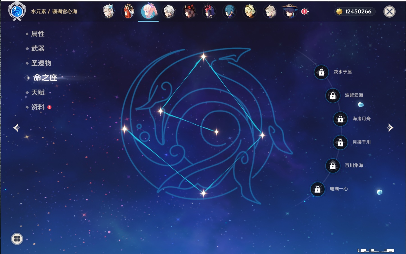The image size is (406, 254).
Task: Click the Hydro element emblem icon
Action: coord(17,12)
